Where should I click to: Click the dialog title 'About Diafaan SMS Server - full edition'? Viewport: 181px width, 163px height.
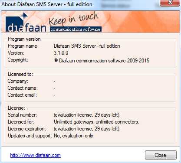(x=47, y=4)
